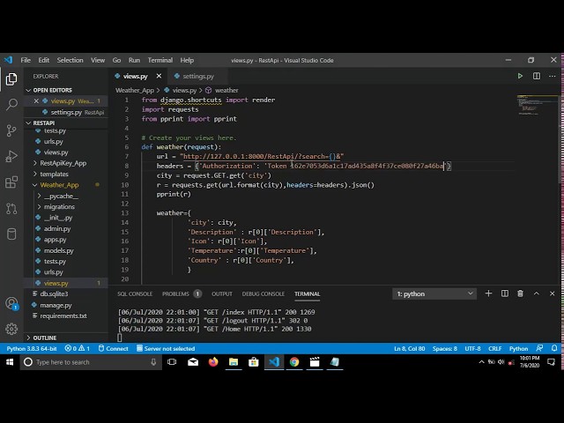Open the '1: python' terminal selector dropdown
Viewport: 564px width, 423px height.
(434, 293)
